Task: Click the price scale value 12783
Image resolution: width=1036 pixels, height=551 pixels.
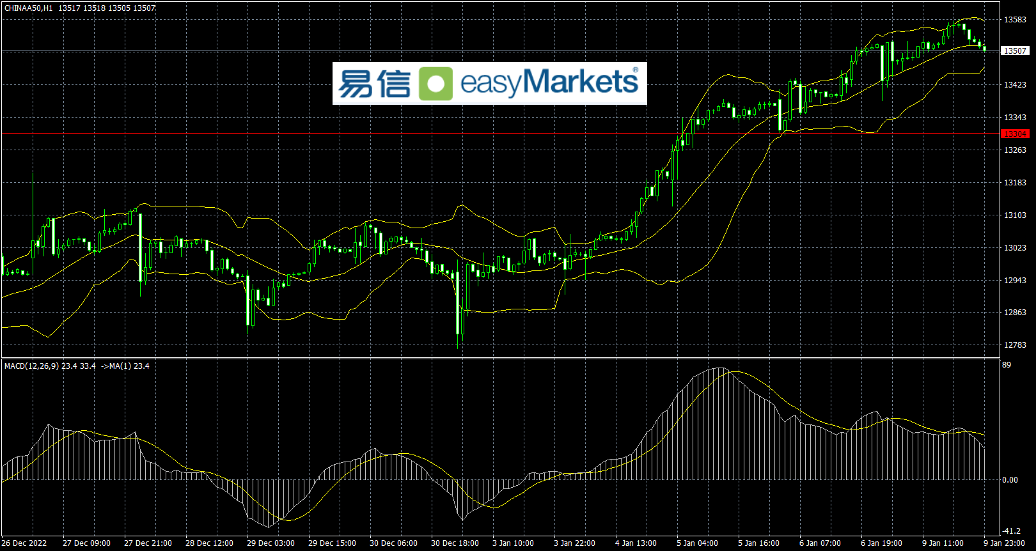Action: [x=1015, y=345]
